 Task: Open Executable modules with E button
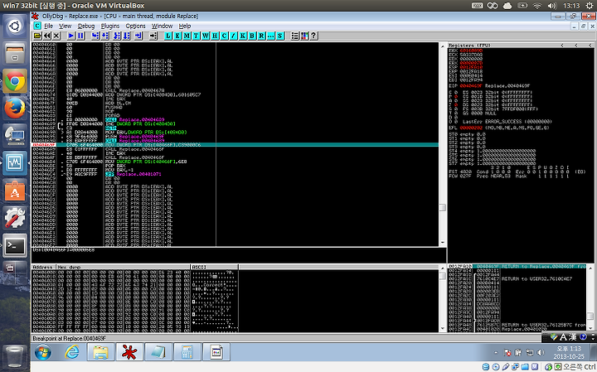[x=177, y=36]
